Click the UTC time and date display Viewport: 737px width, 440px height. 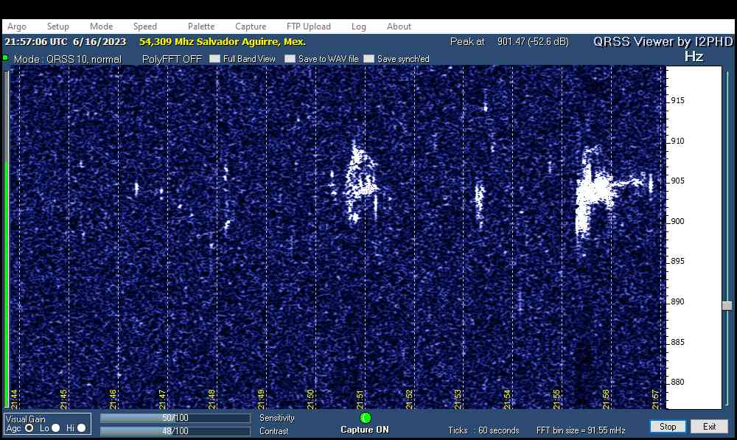pyautogui.click(x=66, y=42)
